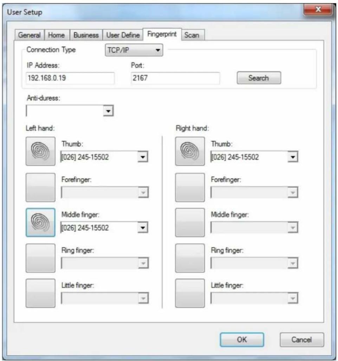Click the Right hand Middle finger enroll button

click(x=190, y=222)
